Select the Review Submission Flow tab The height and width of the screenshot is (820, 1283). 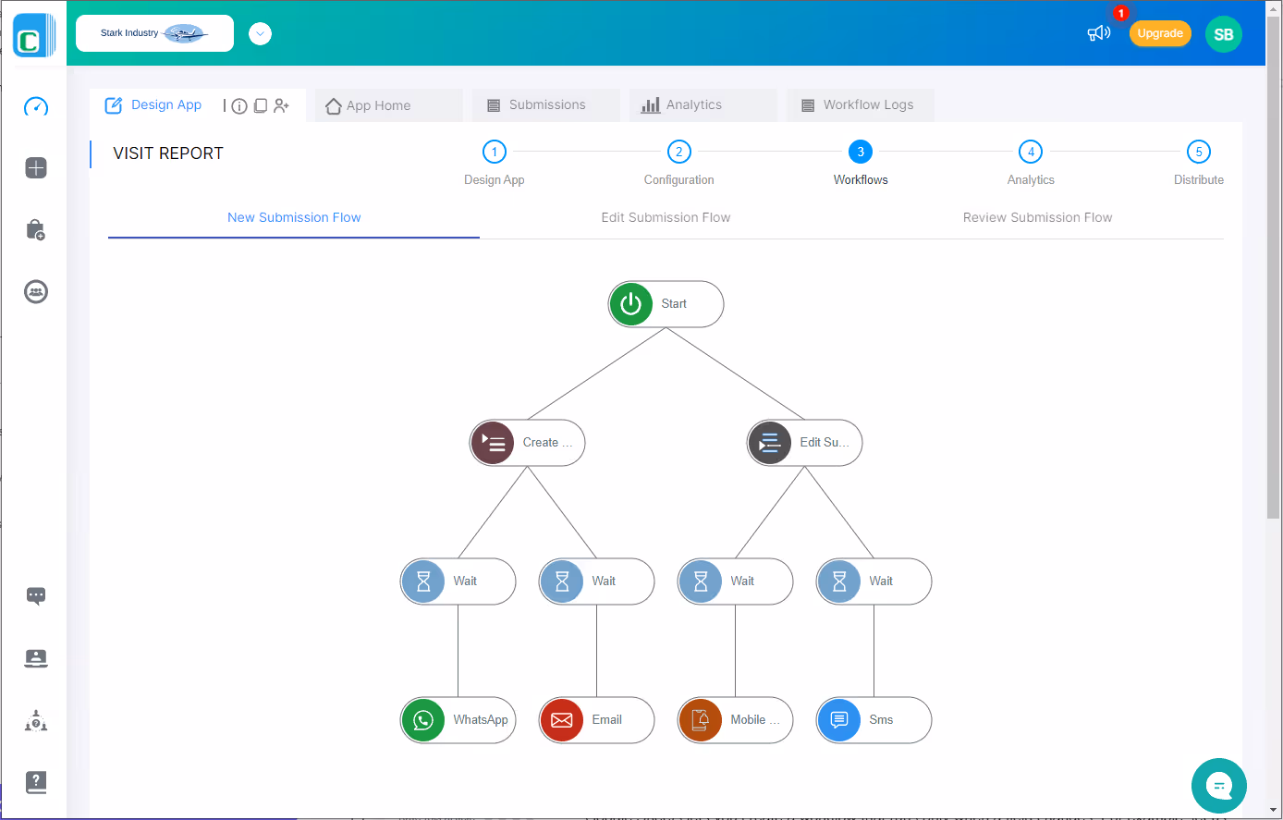1037,218
